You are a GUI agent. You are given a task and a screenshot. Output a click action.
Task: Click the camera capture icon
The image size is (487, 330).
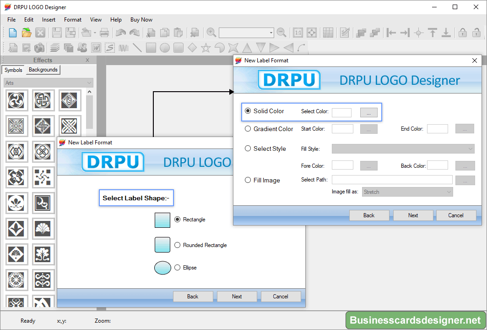coord(39,48)
